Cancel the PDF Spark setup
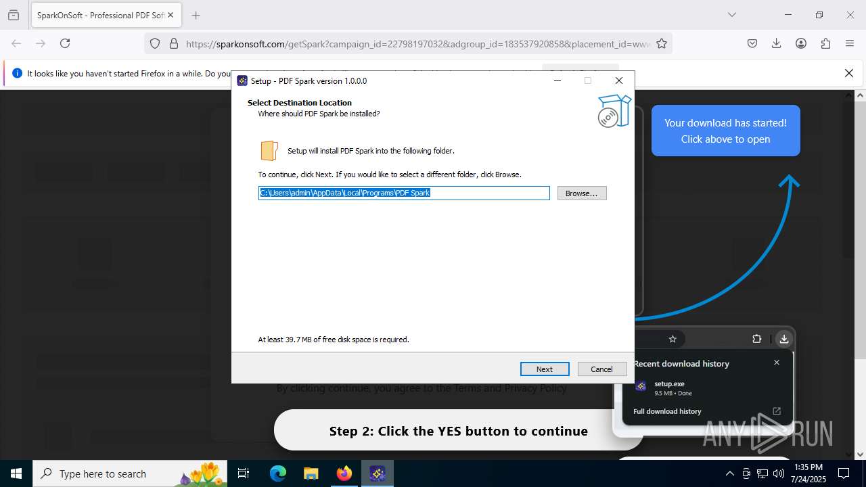The image size is (866, 487). (x=601, y=369)
